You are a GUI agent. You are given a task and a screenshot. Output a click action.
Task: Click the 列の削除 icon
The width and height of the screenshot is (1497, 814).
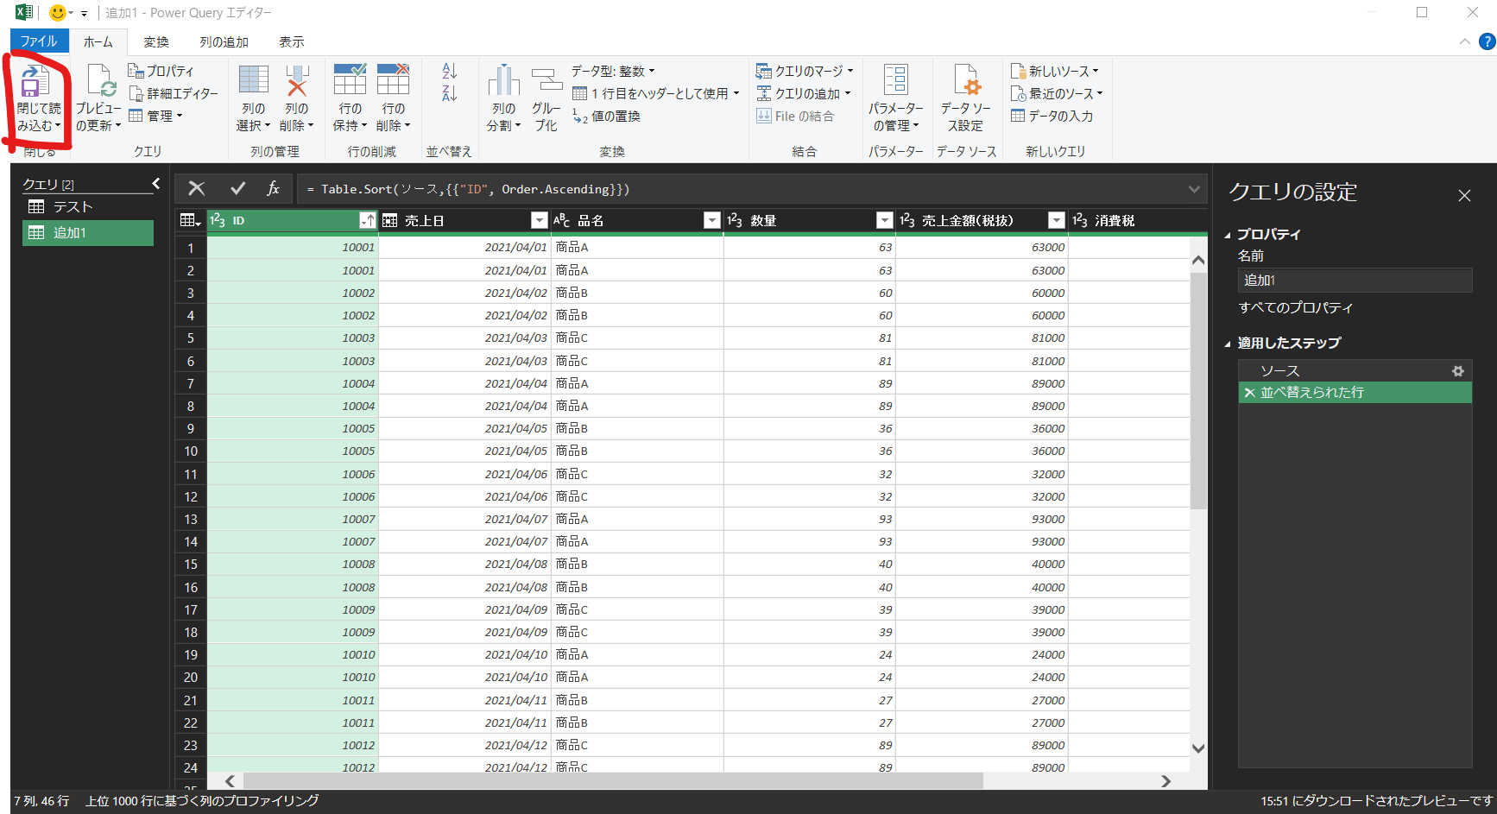click(297, 80)
